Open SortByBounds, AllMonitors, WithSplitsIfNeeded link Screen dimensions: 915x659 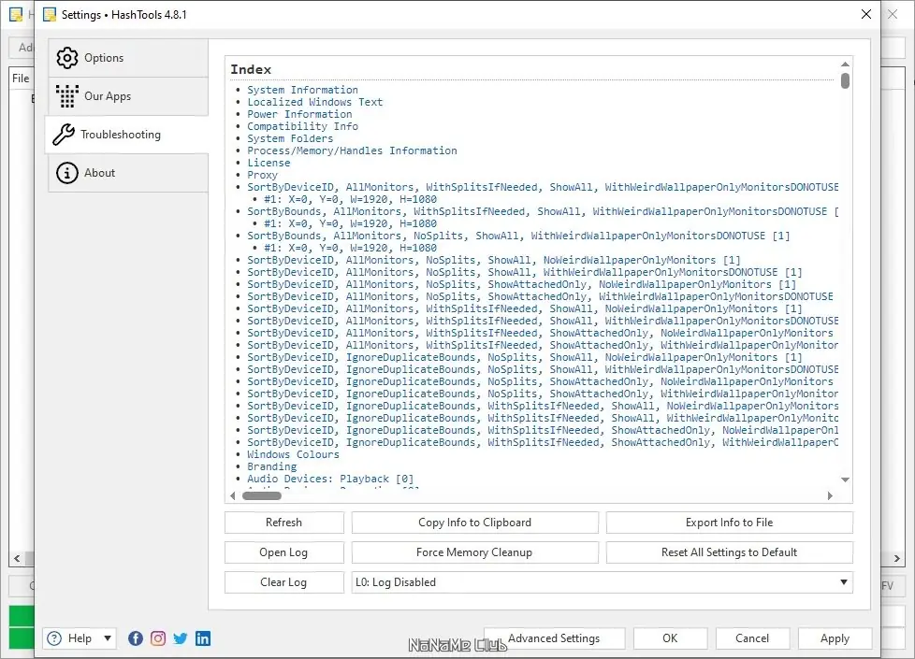(542, 211)
